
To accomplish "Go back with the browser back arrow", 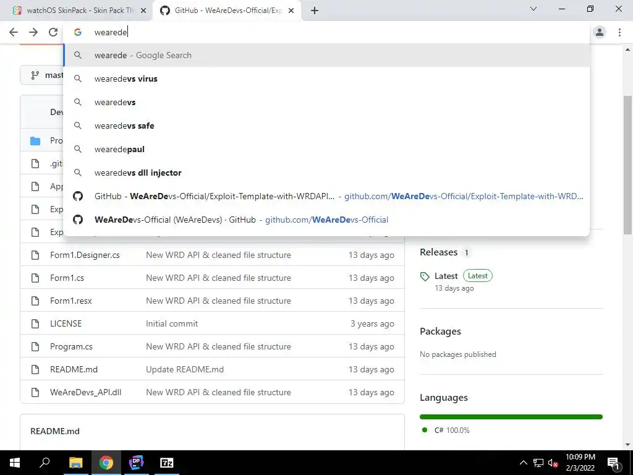I will tap(14, 32).
